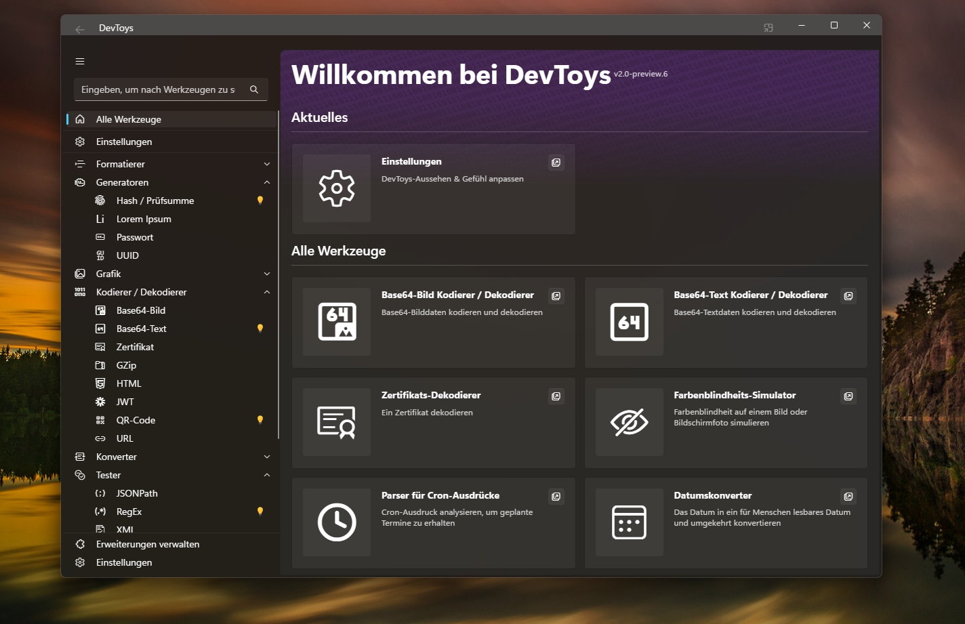The width and height of the screenshot is (965, 624).
Task: Click the Zertifikat sidebar icon
Action: [100, 347]
